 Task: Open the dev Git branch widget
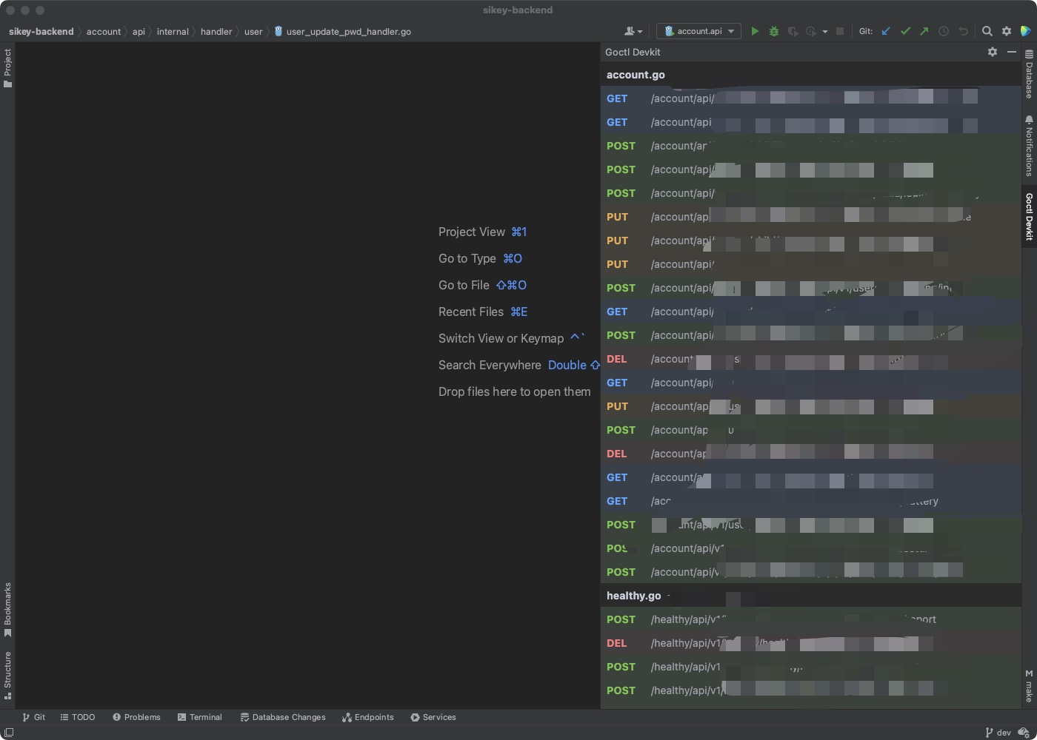click(998, 733)
